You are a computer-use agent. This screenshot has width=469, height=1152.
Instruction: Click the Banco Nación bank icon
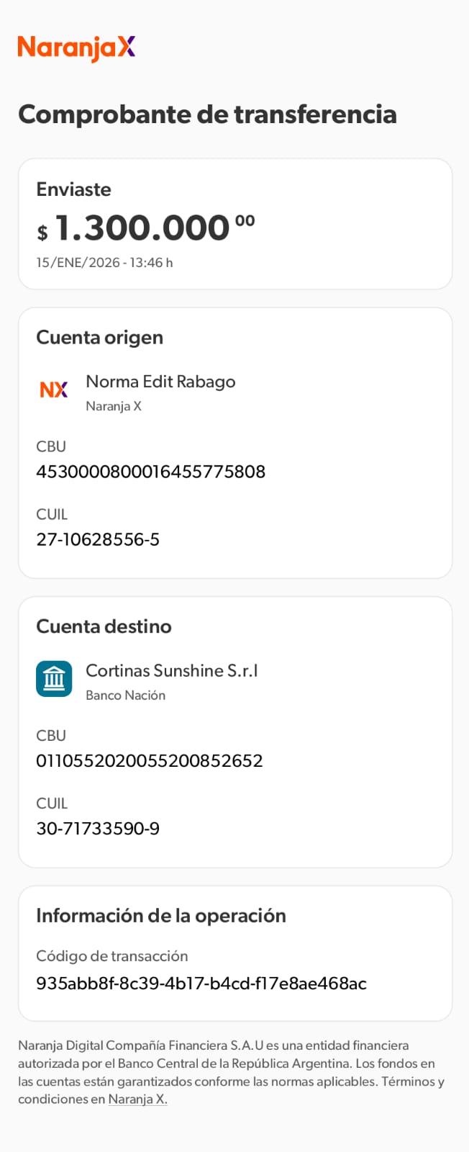(x=54, y=679)
